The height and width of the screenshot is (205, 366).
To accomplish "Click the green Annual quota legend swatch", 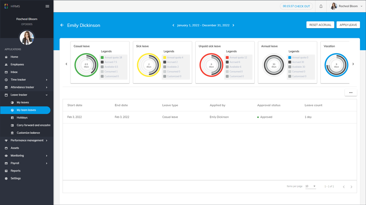I will (x=102, y=58).
